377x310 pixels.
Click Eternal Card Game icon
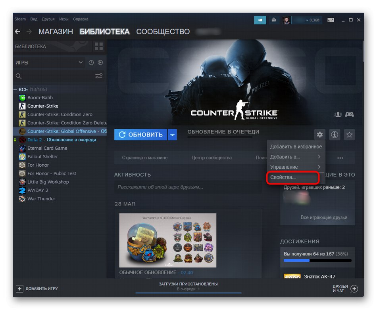(22, 148)
